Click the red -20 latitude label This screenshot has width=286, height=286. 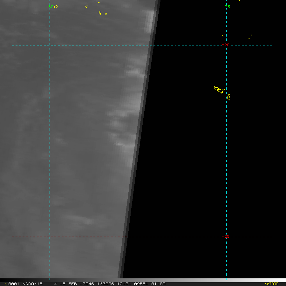coord(226,45)
